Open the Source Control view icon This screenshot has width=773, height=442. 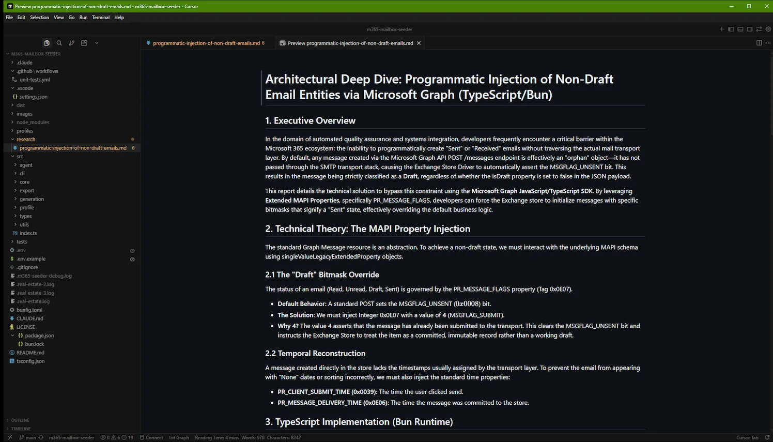[72, 43]
